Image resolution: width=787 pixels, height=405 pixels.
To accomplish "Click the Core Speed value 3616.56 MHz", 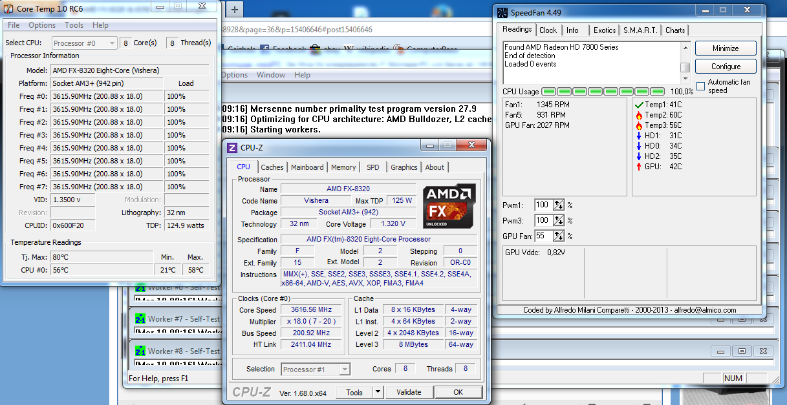I will (x=311, y=310).
